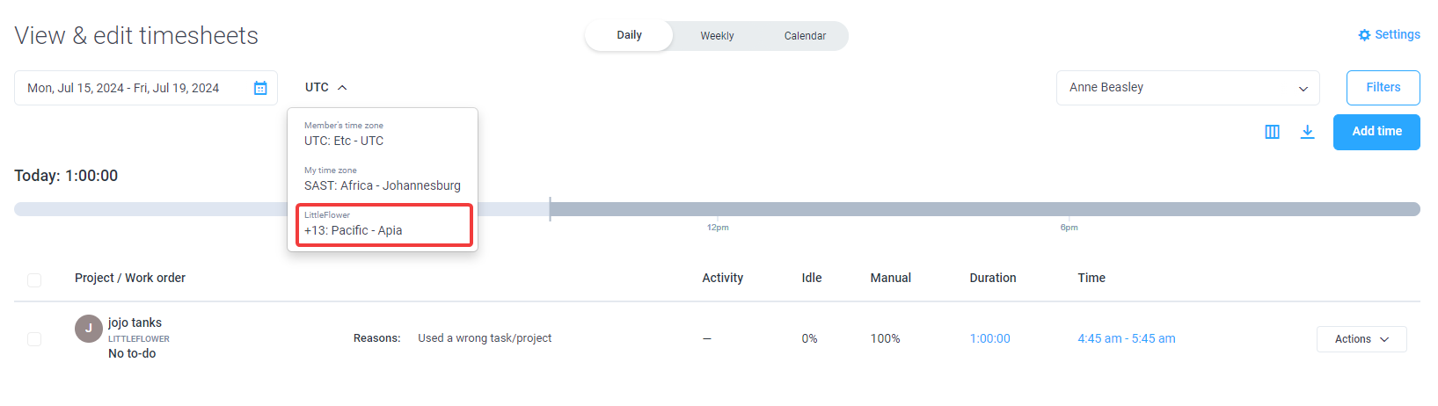
Task: Tick the select-all header checkbox
Action: click(34, 280)
